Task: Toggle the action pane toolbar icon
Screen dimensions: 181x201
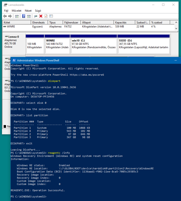Action: tap(29, 16)
